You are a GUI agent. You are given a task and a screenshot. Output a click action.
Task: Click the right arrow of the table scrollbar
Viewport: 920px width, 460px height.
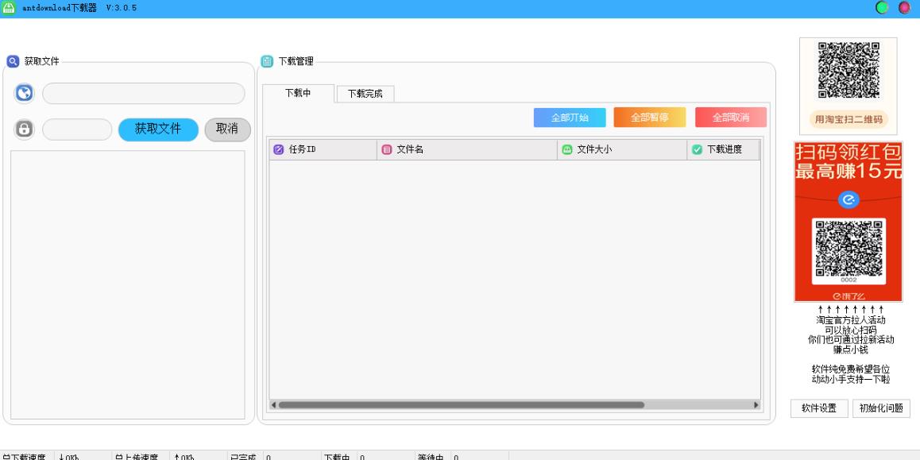[x=756, y=405]
